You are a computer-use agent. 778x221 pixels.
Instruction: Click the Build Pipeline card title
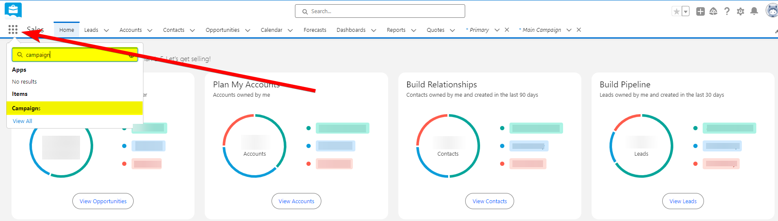coord(625,84)
